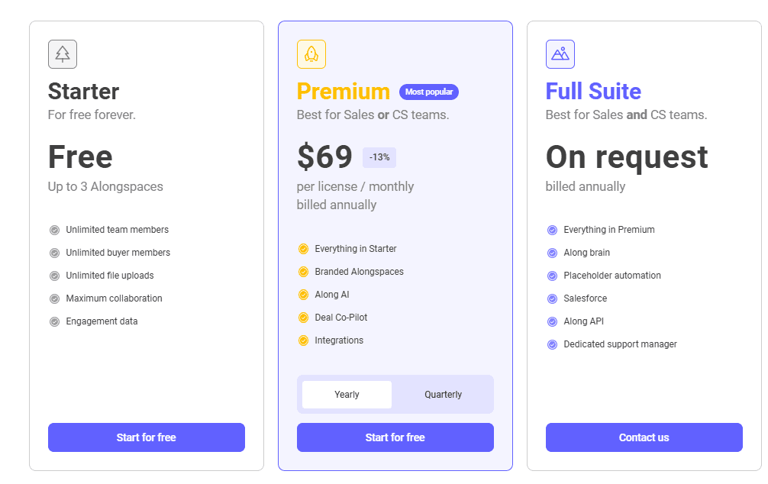Click the check icon next to Integrations
The image size is (768, 484).
point(303,340)
